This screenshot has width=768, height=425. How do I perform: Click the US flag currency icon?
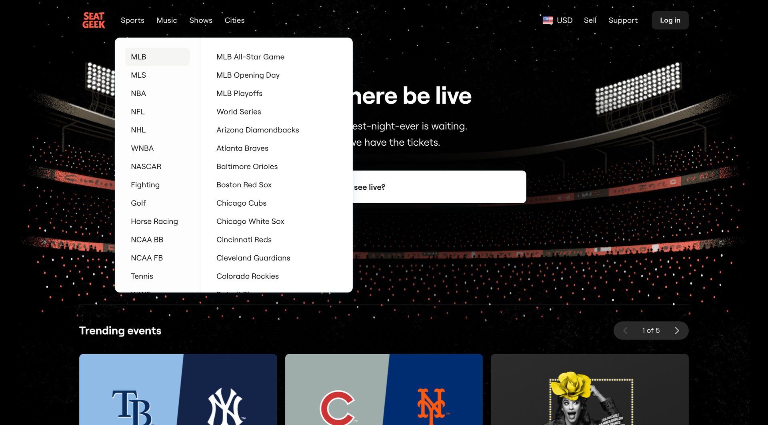(547, 20)
